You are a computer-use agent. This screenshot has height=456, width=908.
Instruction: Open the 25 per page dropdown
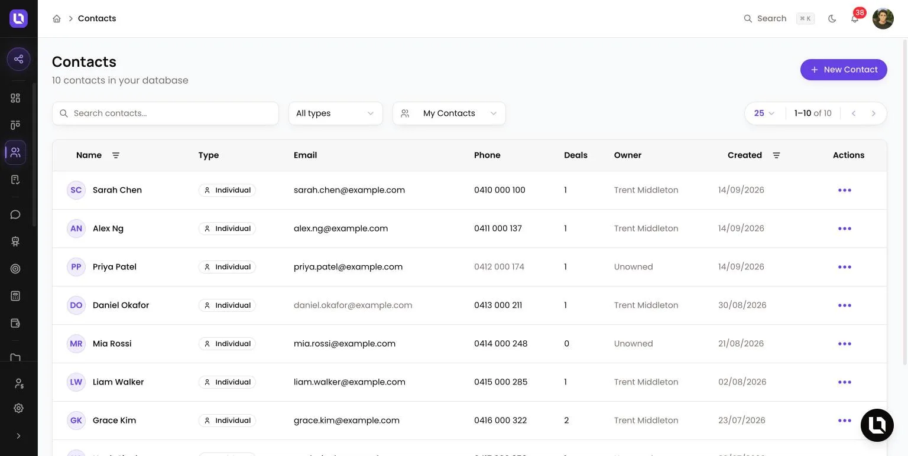[764, 113]
